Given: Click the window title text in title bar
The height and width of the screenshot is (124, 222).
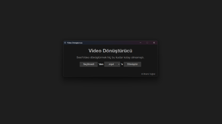Looking at the screenshot, I should [x=75, y=43].
